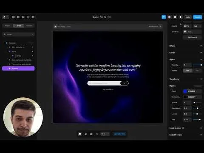Click the Height 100% value field
Viewport: 204px width, 153px height.
click(188, 26)
